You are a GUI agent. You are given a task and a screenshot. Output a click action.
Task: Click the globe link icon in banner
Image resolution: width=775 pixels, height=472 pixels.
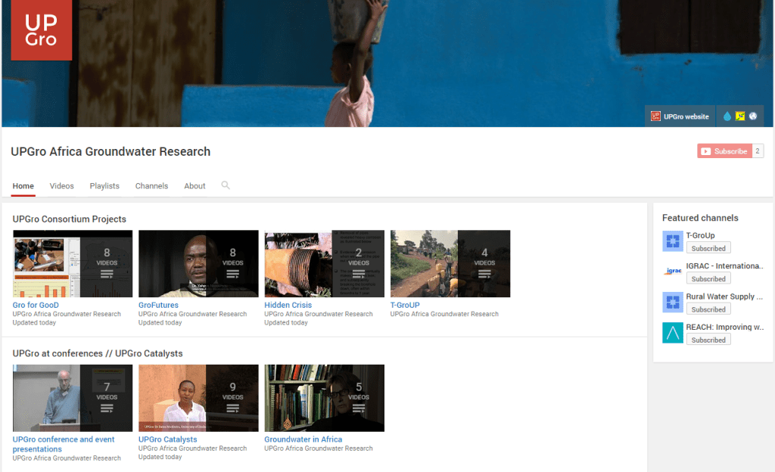click(753, 116)
